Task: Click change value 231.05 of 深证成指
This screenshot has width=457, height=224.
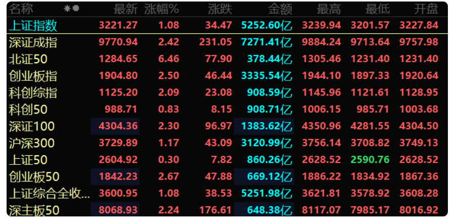Action: point(216,42)
